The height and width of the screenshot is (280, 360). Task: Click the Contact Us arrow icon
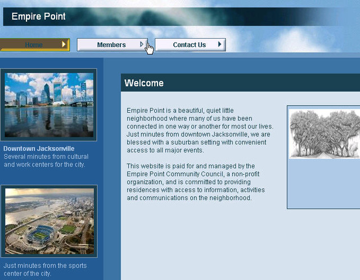tap(220, 44)
